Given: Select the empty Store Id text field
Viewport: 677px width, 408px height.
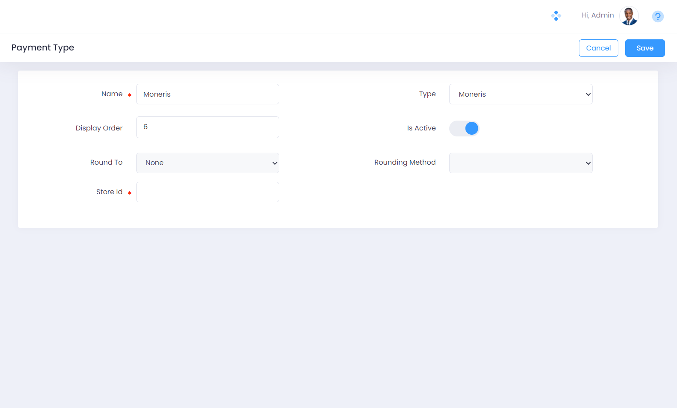Looking at the screenshot, I should coord(207,192).
